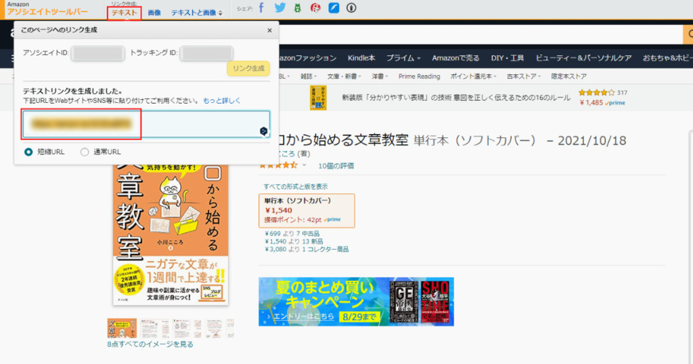The height and width of the screenshot is (364, 693).
Task: Select the 短縮URL radio button
Action: [28, 152]
